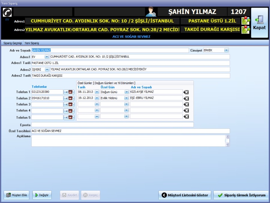270x203 pixels.
Task: Open Adres1 type dropdown showing EV
Action: click(47, 57)
